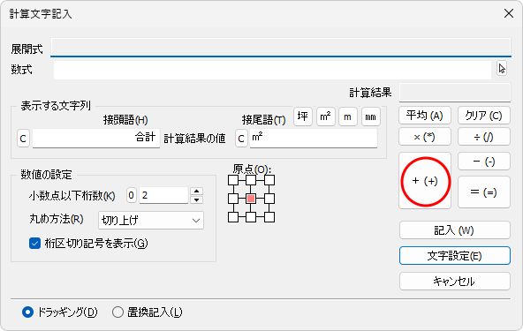Select the middle-left origin point
Viewport: 523px width, 331px height.
click(233, 199)
